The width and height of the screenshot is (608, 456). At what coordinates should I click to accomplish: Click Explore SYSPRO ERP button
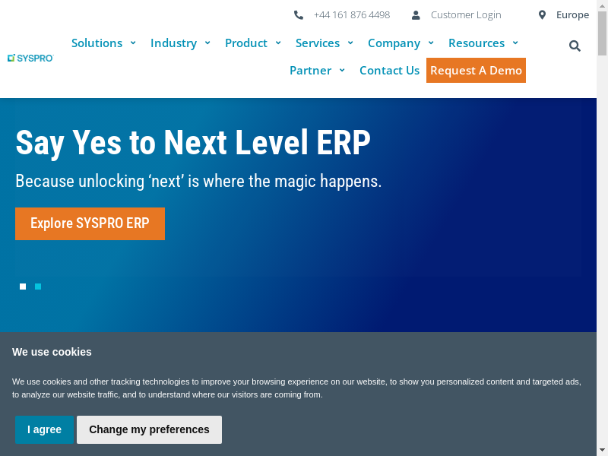(90, 223)
